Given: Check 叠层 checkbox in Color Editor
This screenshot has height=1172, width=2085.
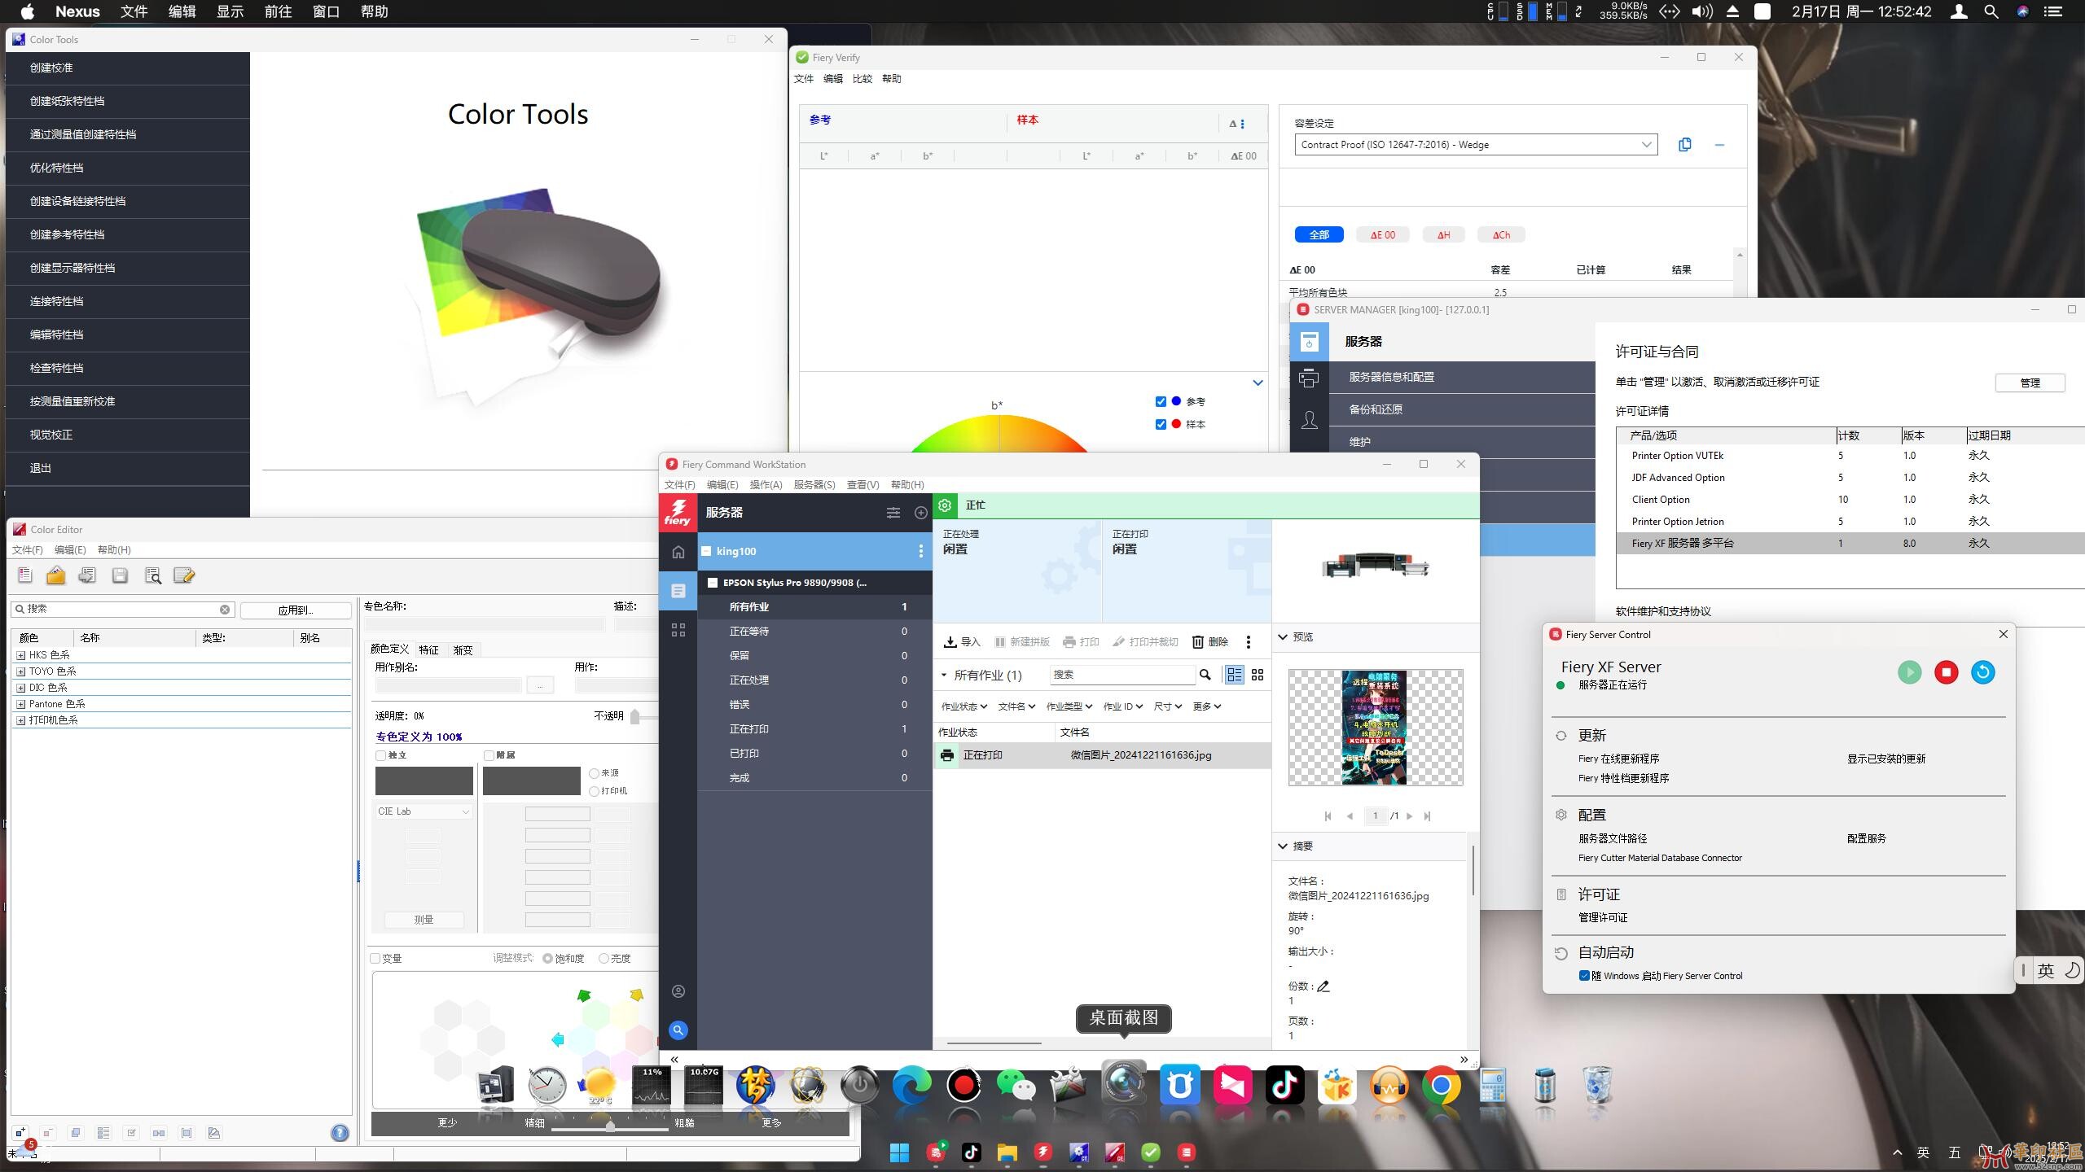Looking at the screenshot, I should pos(489,755).
